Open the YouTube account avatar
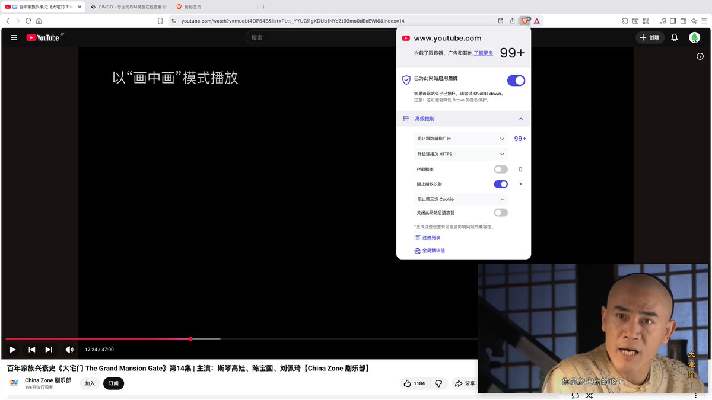 [694, 37]
